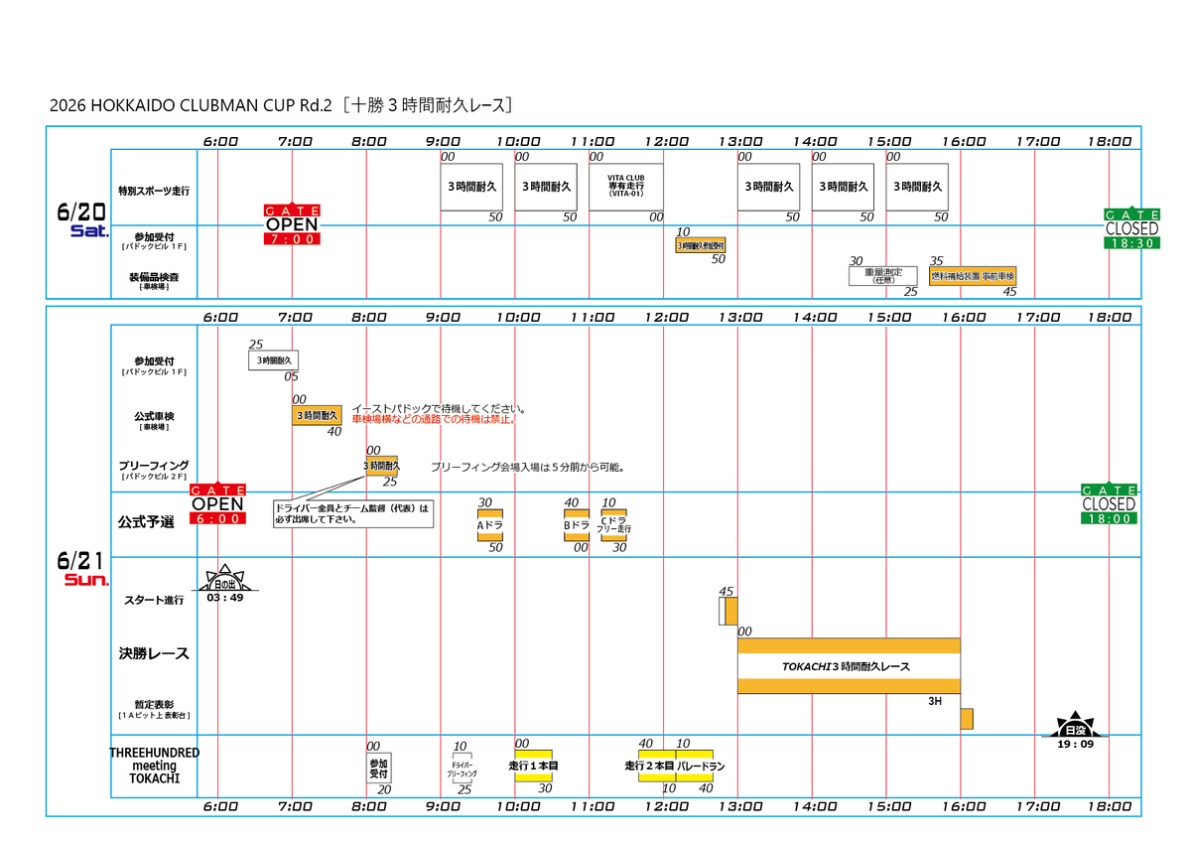Viewport: 1191px width, 842px height.
Task: Select the スタート進行 row label
Action: point(153,601)
